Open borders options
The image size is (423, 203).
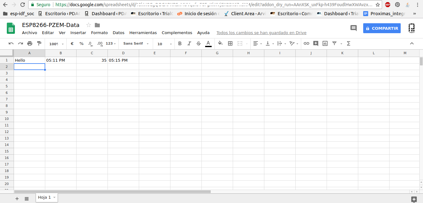click(230, 43)
